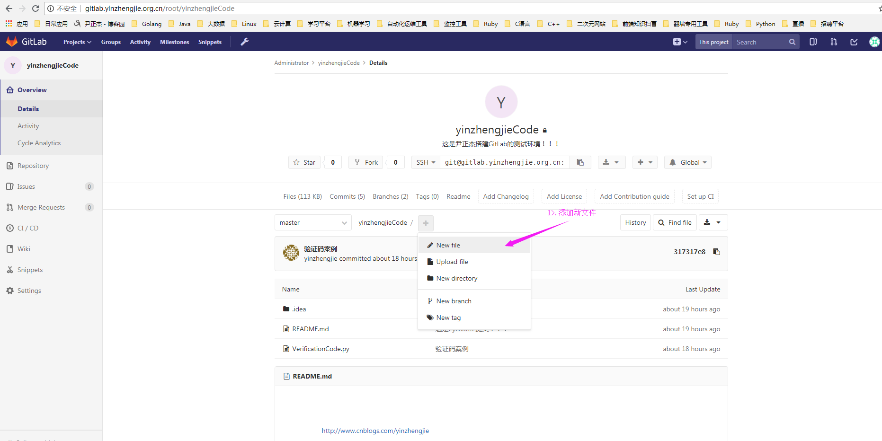Open the master branch selector

(x=313, y=222)
